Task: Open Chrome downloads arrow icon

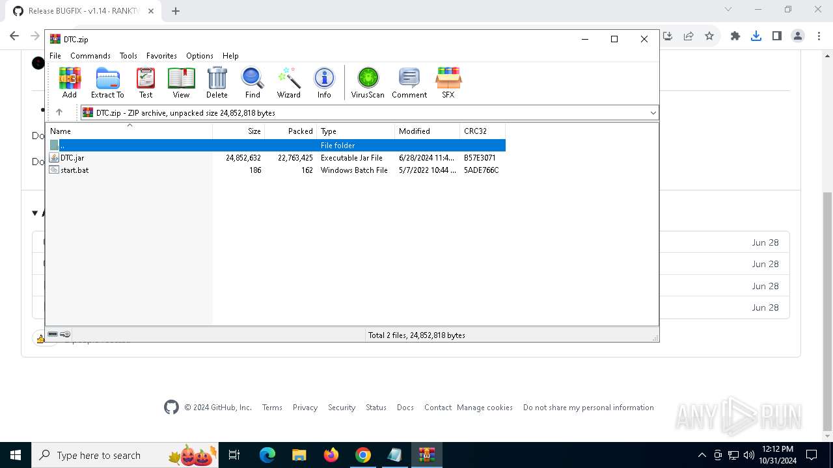Action: click(x=756, y=36)
